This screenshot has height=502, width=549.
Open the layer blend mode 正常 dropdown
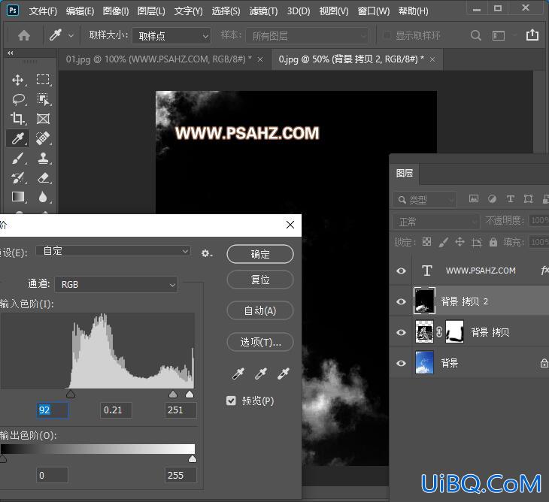[435, 222]
